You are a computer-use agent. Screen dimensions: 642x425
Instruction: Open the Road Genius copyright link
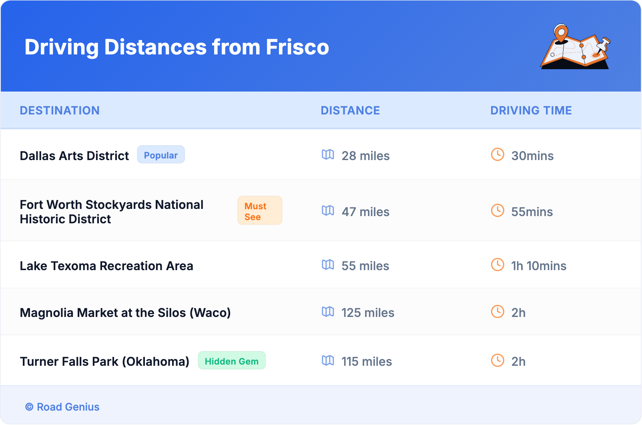click(x=62, y=407)
